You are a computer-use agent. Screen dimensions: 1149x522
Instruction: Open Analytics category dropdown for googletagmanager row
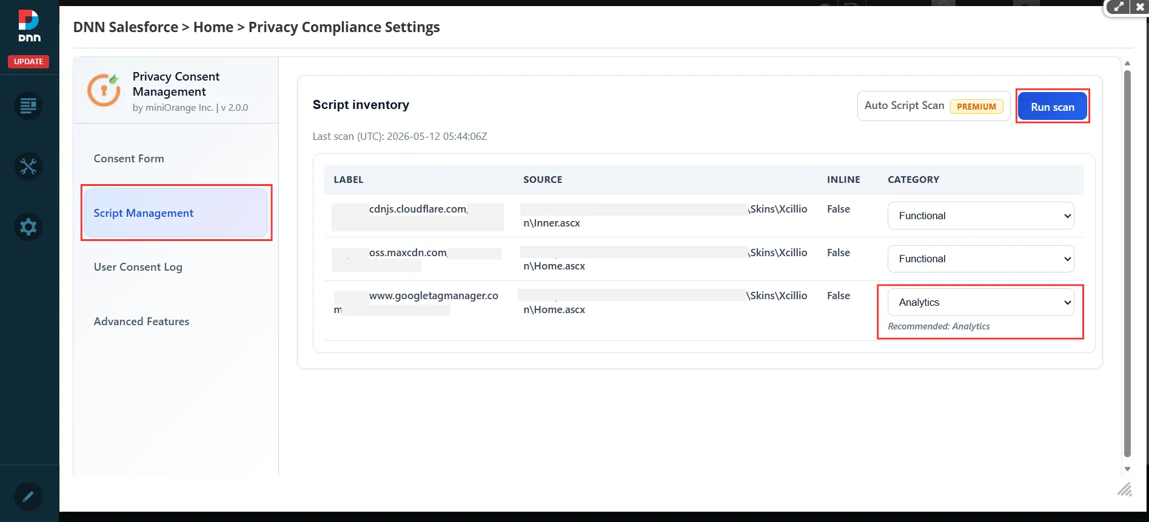click(x=980, y=302)
